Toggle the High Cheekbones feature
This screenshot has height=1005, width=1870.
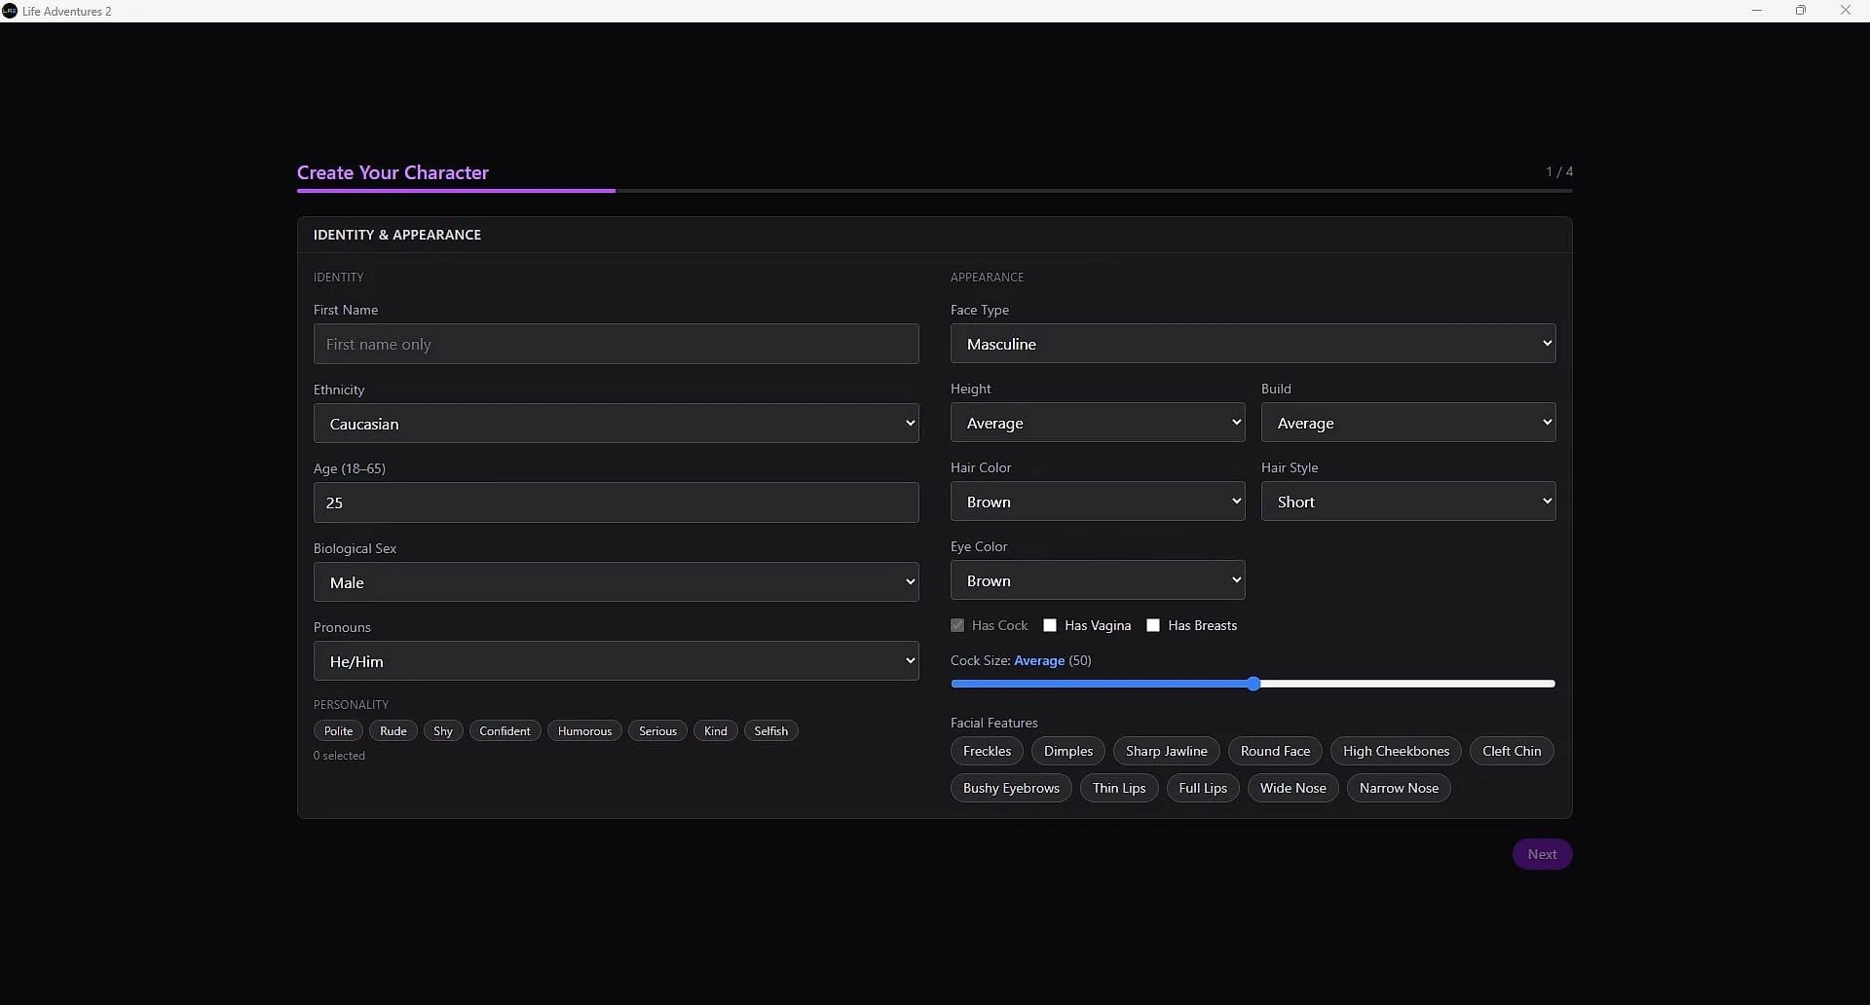point(1396,751)
